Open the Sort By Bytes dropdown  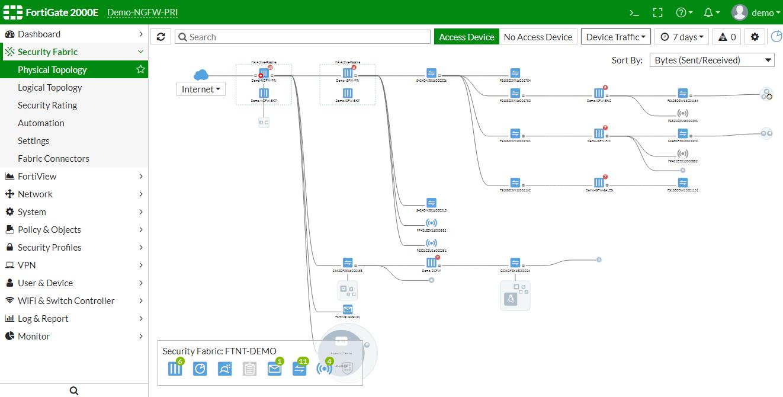[x=712, y=60]
